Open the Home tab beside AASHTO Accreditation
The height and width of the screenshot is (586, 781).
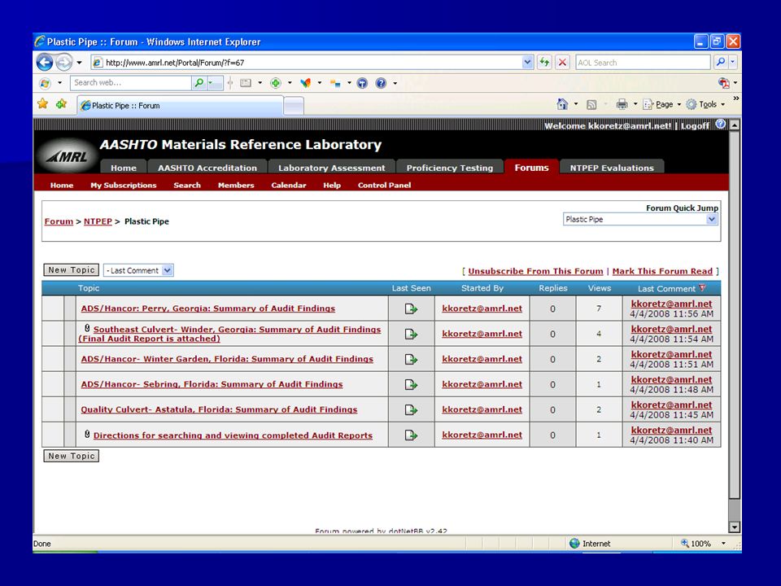[124, 168]
